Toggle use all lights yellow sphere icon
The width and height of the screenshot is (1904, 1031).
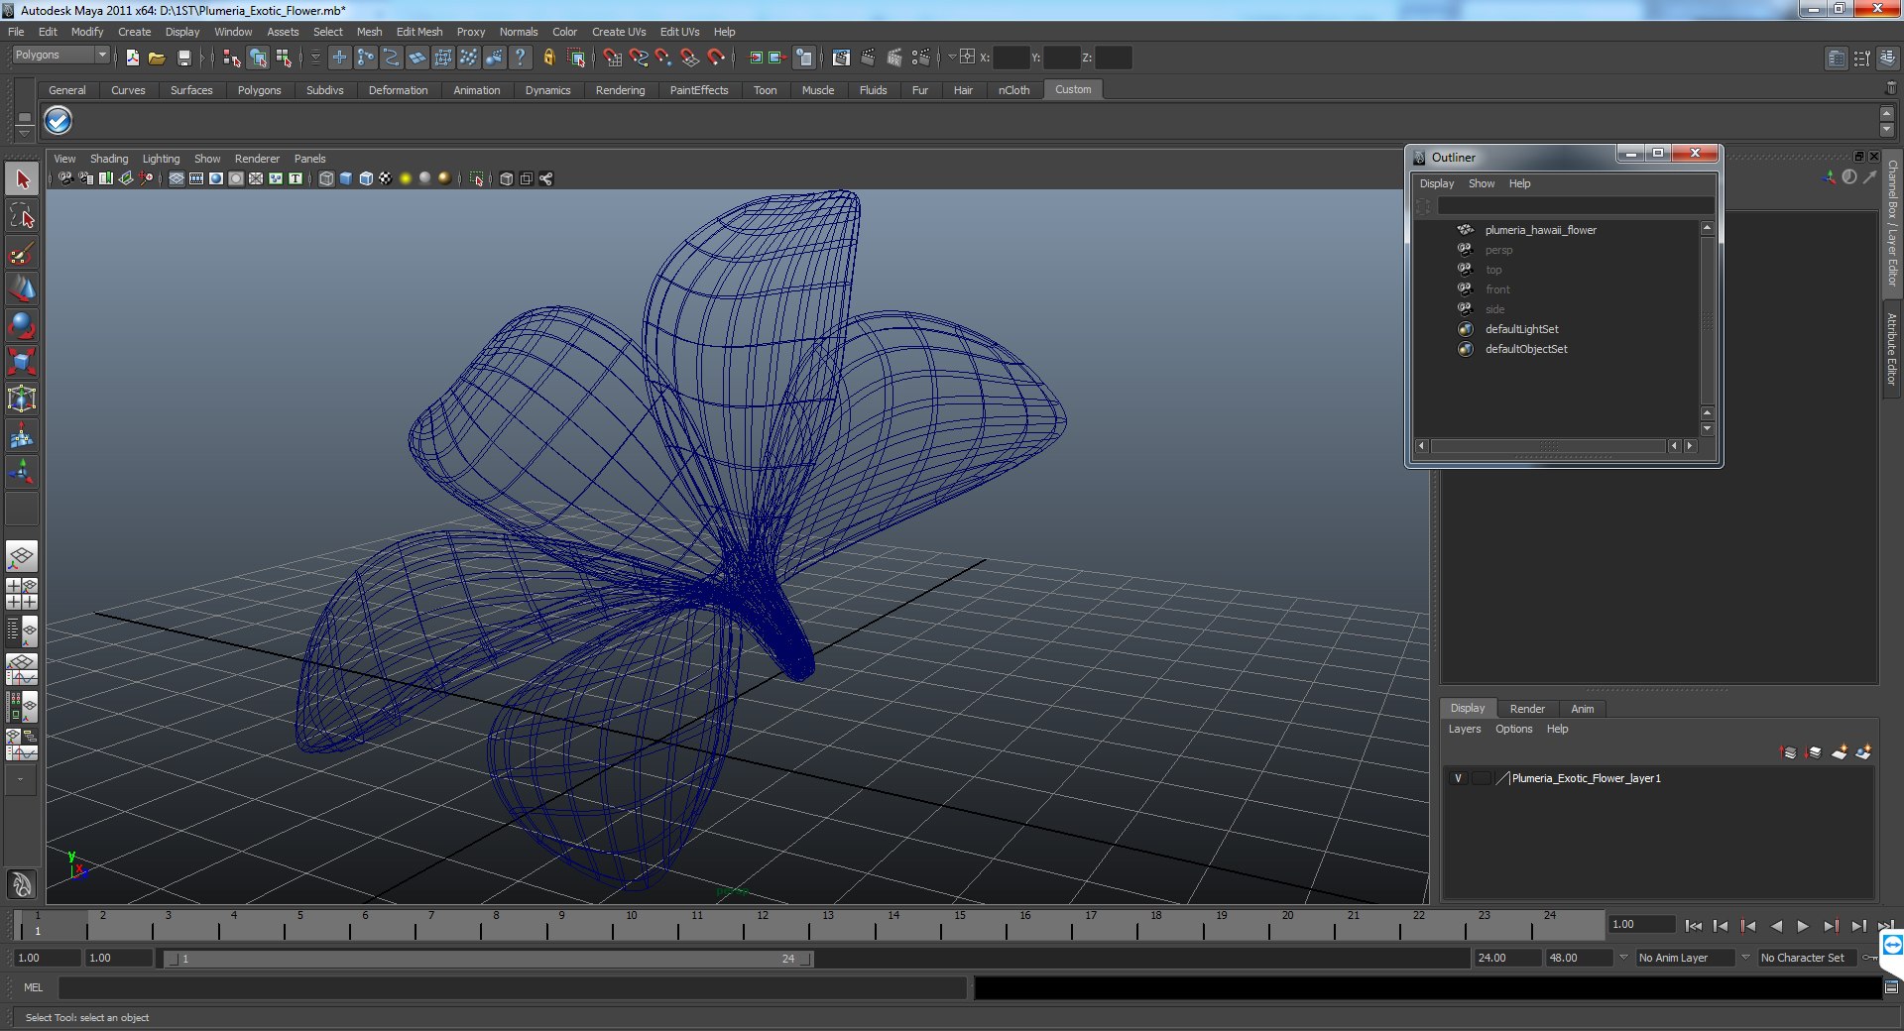pos(406,178)
